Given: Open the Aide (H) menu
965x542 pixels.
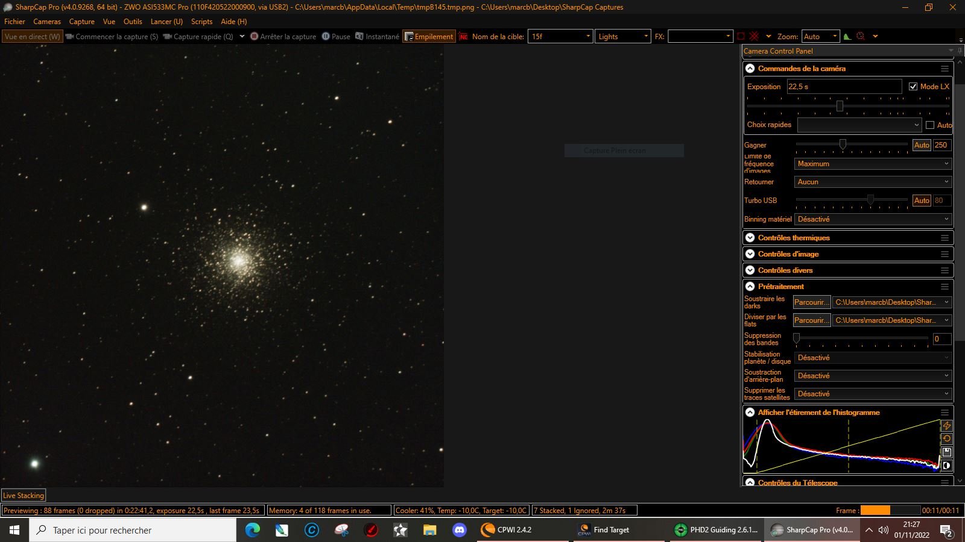Looking at the screenshot, I should click(x=233, y=22).
